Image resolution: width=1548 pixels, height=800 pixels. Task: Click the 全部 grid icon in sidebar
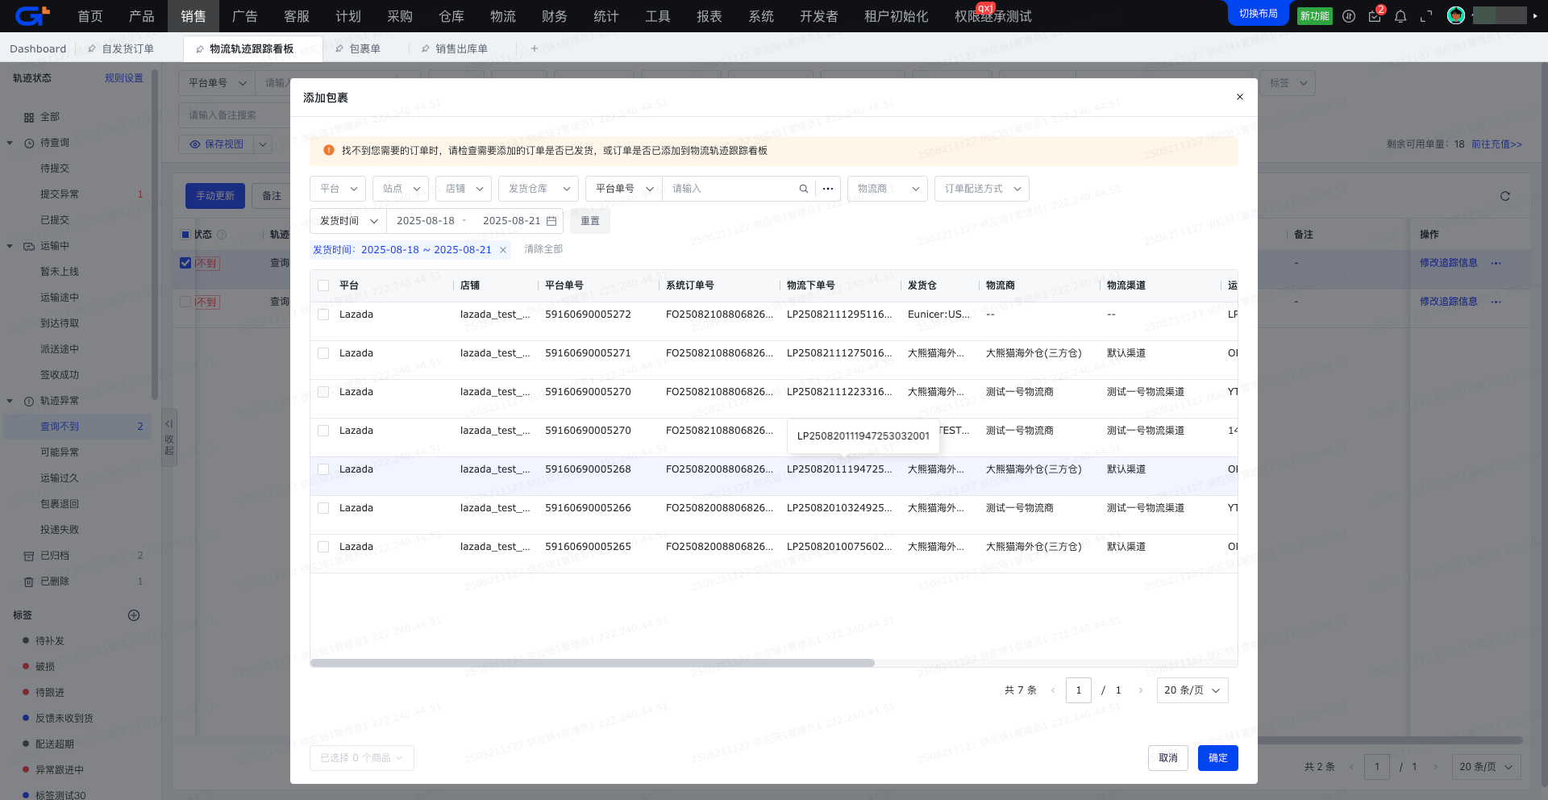(x=29, y=118)
